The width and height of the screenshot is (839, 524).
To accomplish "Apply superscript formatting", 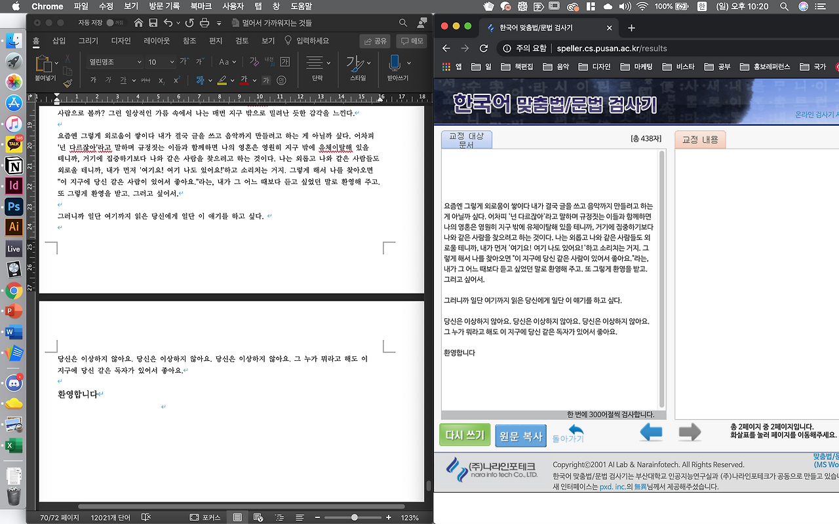I will tap(177, 80).
